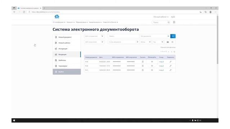The height and width of the screenshot is (129, 230).
Task: View document № 2 using the eye icon
Action: click(x=152, y=66)
